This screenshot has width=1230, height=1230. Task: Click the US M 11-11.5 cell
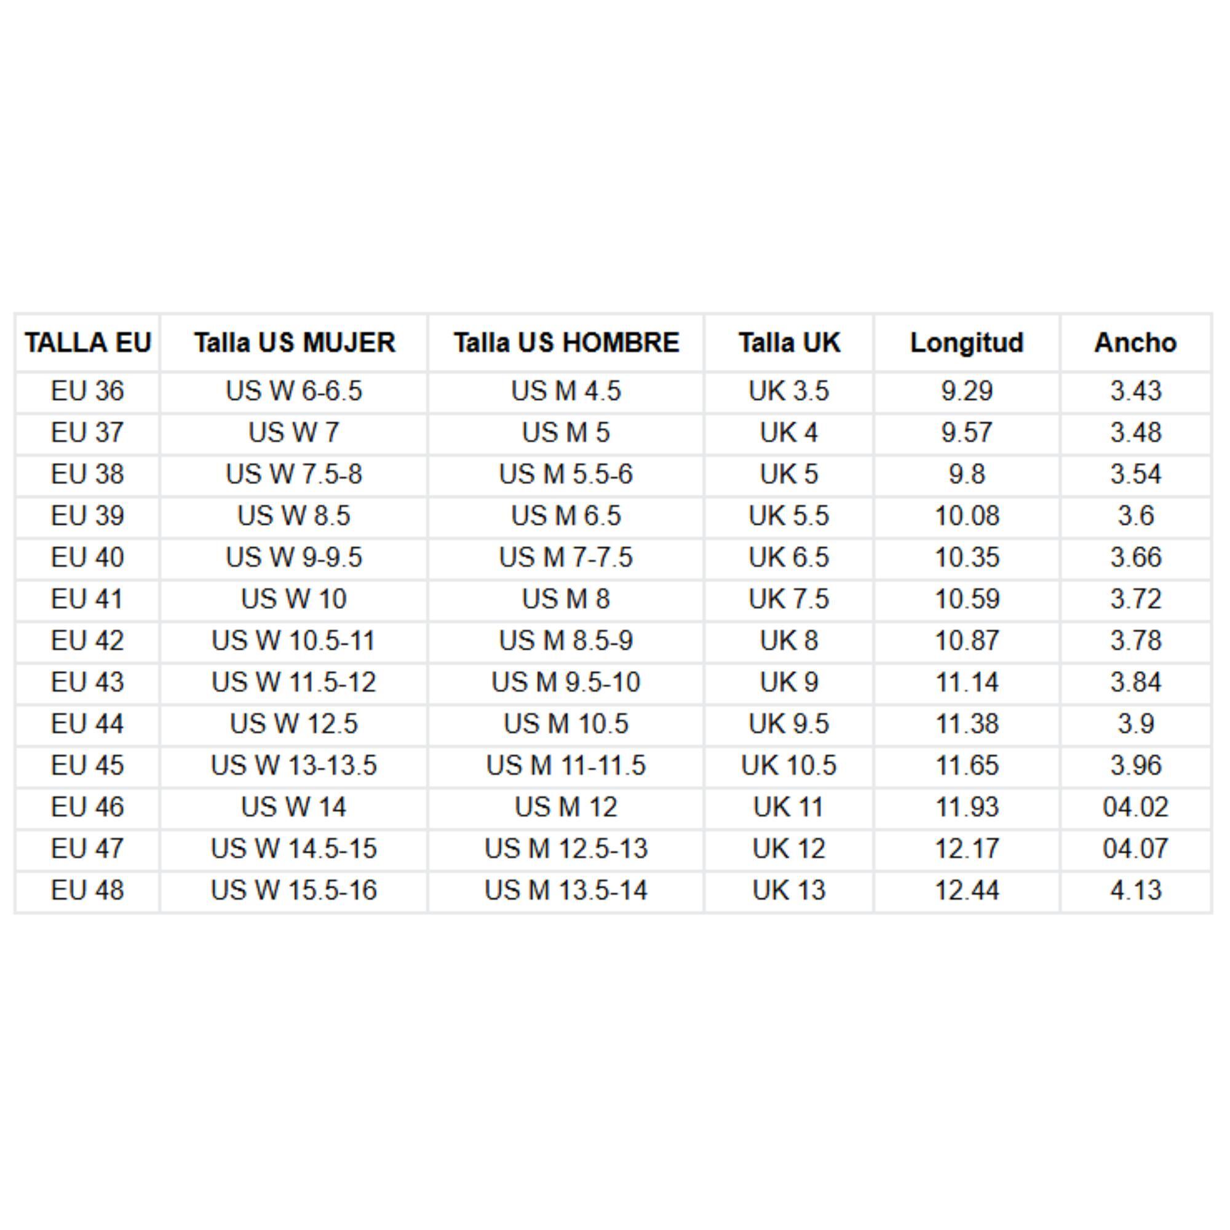[565, 765]
